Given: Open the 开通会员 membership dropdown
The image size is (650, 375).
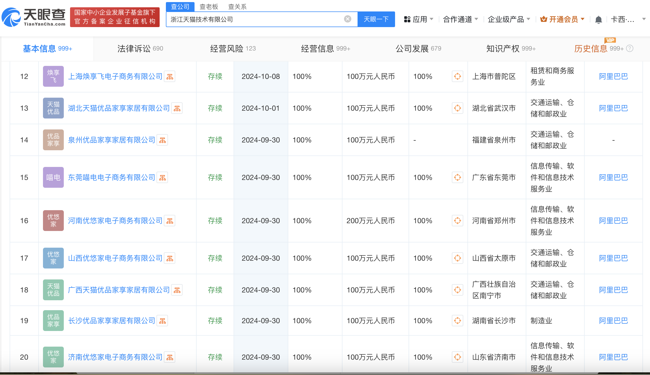Looking at the screenshot, I should pyautogui.click(x=562, y=19).
